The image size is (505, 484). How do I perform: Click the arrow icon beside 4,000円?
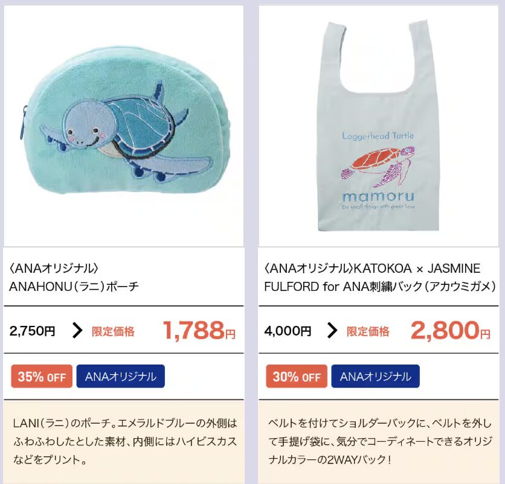[332, 331]
